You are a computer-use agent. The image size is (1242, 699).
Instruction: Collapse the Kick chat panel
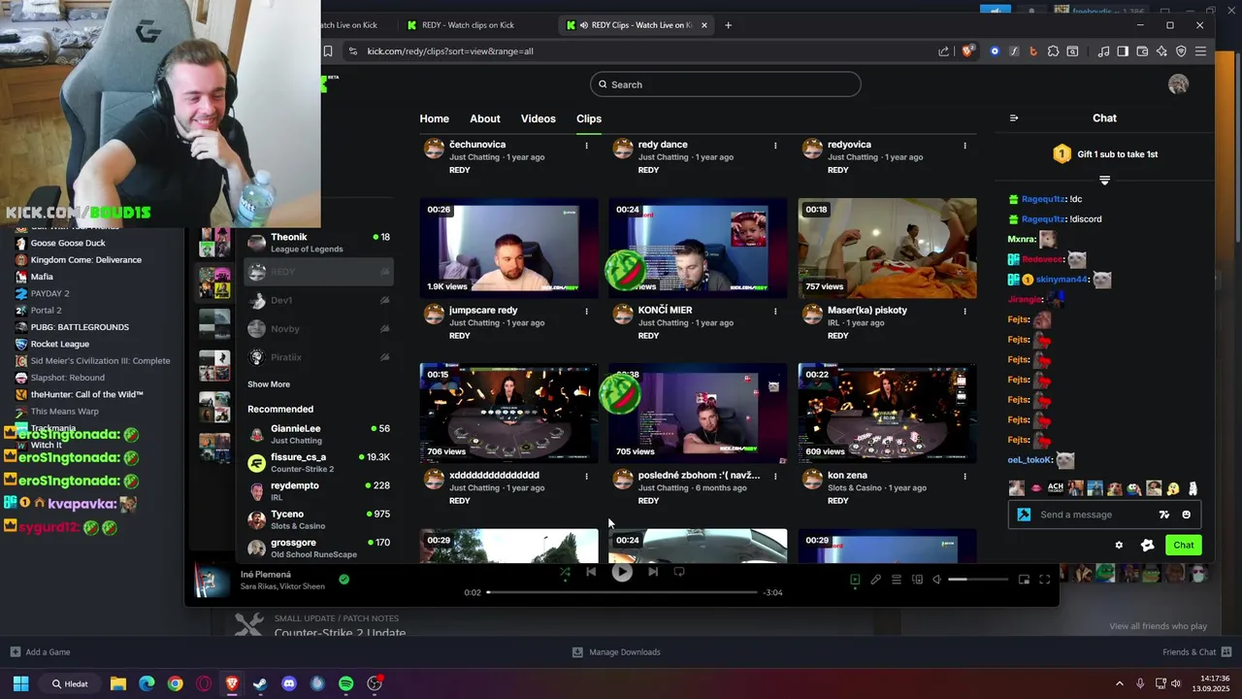(1014, 118)
